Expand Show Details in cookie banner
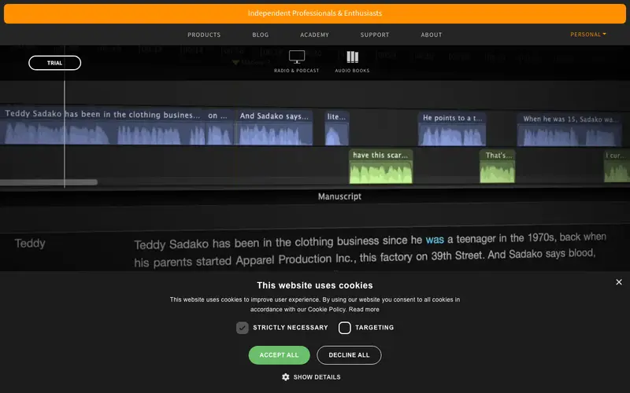630x393 pixels. 317,377
